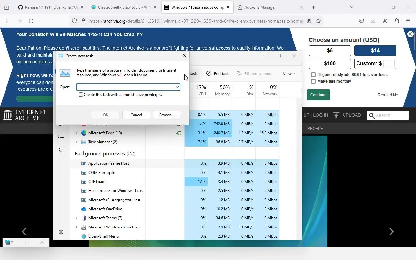Open the Services puzzle icon in Task Manager sidebar
The image size is (416, 260).
[x=61, y=149]
